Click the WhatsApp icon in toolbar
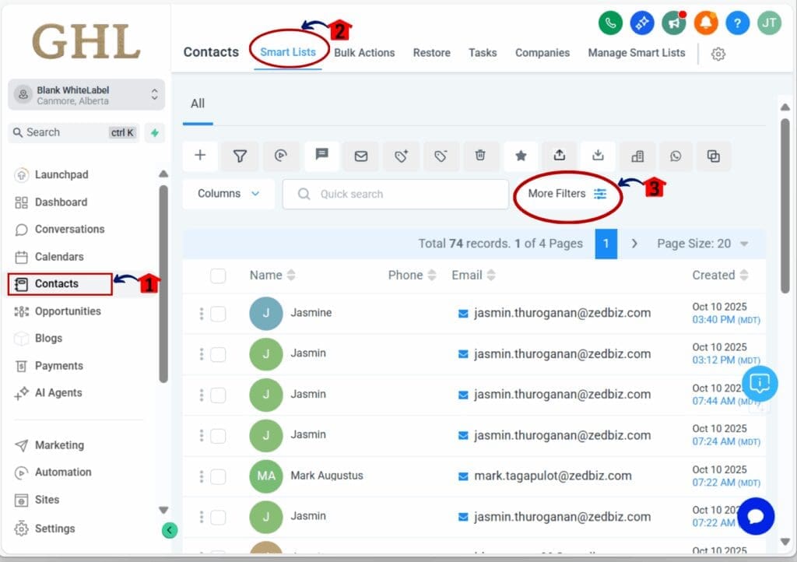 pos(676,156)
